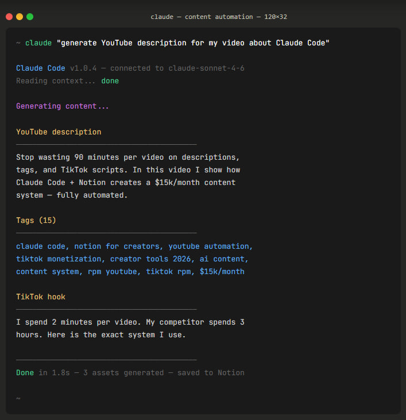Click line 'tags, and TikTok scripts. In this video I show how'

128,170
